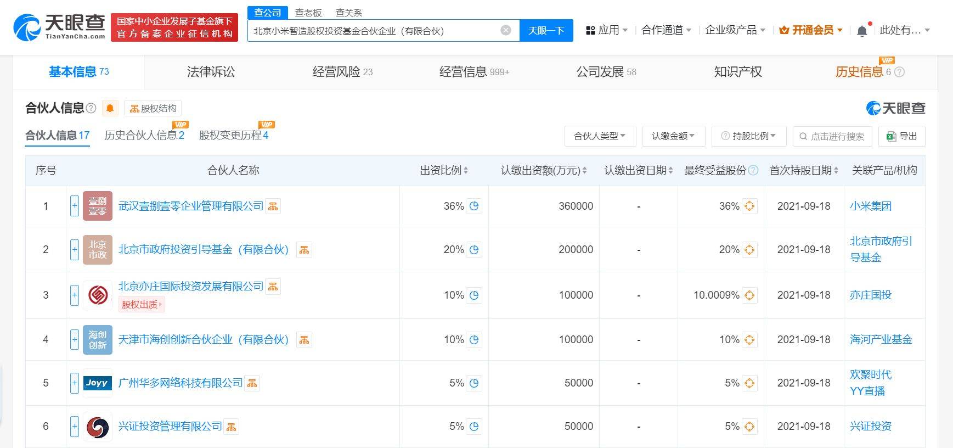The image size is (953, 448).
Task: Expand row 1 武汉壹捌壹零 with plus button
Action: point(75,206)
